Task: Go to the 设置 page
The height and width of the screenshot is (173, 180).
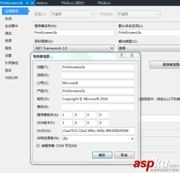Action: pyautogui.click(x=8, y=55)
